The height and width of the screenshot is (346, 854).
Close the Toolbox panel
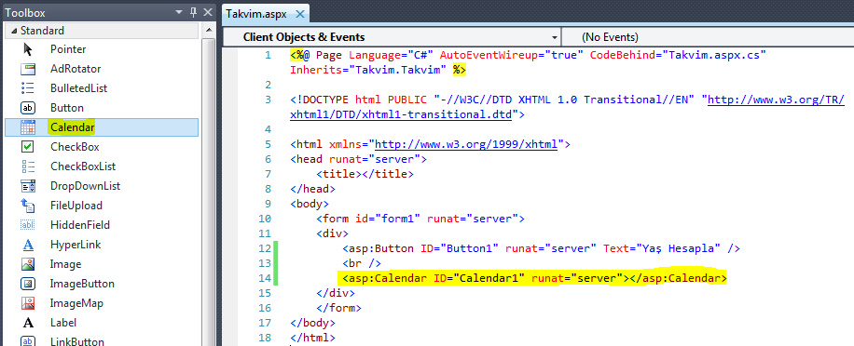click(x=208, y=12)
